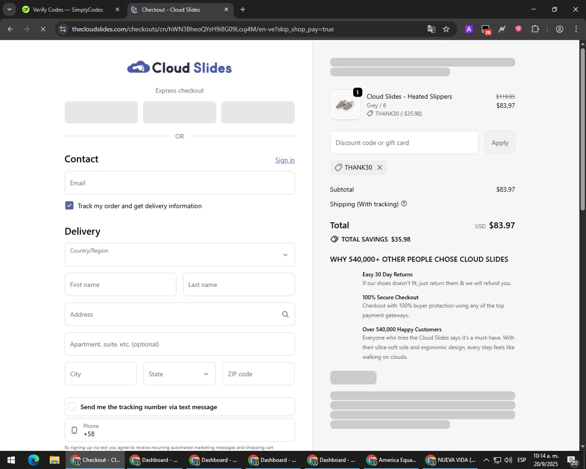Open taskbar clock showing 10:14 a. m.

pos(546,460)
